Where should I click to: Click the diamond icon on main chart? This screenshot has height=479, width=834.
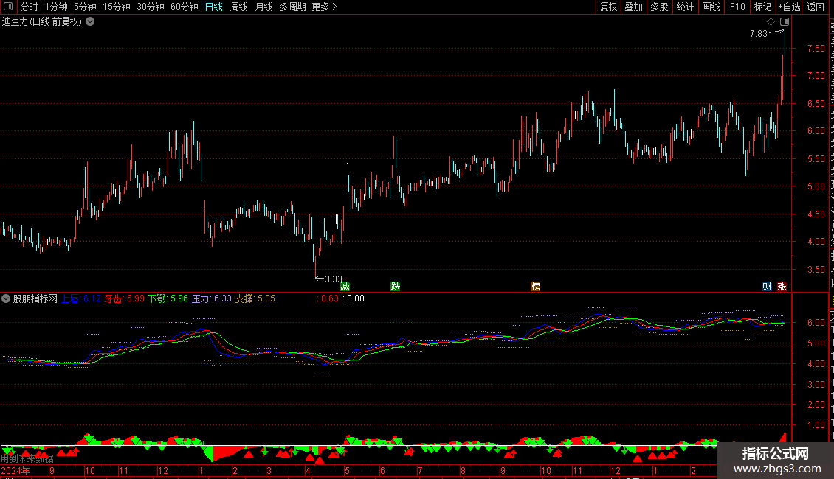pos(771,22)
